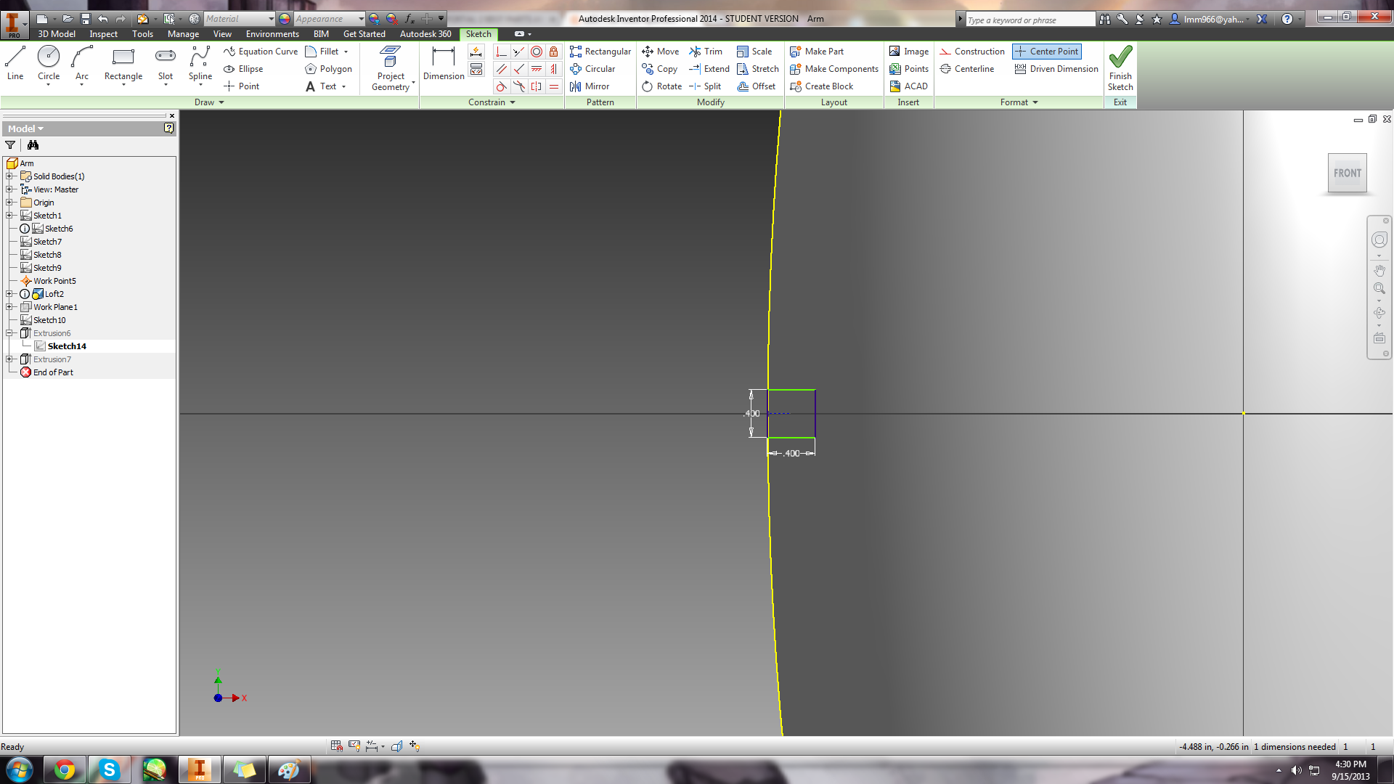The height and width of the screenshot is (784, 1394).
Task: Click the Make Components button
Action: (x=834, y=69)
